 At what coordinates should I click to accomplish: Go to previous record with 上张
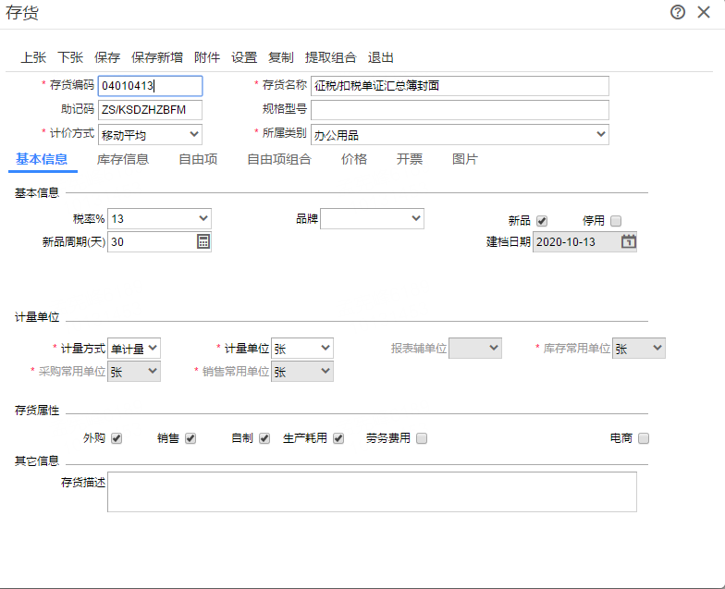pyautogui.click(x=33, y=57)
